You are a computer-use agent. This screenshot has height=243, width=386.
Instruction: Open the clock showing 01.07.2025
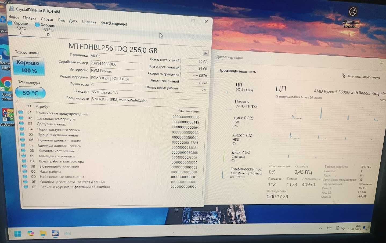coord(355,228)
